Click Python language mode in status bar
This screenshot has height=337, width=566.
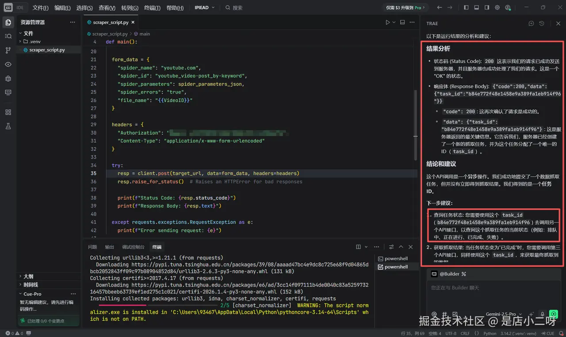click(490, 333)
